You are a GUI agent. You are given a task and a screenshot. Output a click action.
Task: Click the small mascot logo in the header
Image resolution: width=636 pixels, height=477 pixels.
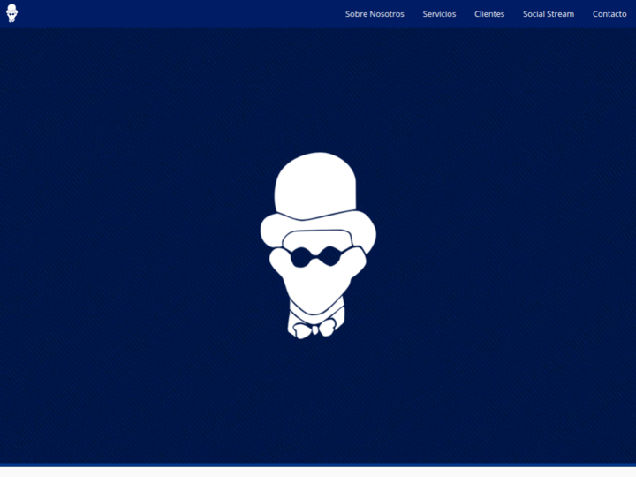pyautogui.click(x=11, y=13)
